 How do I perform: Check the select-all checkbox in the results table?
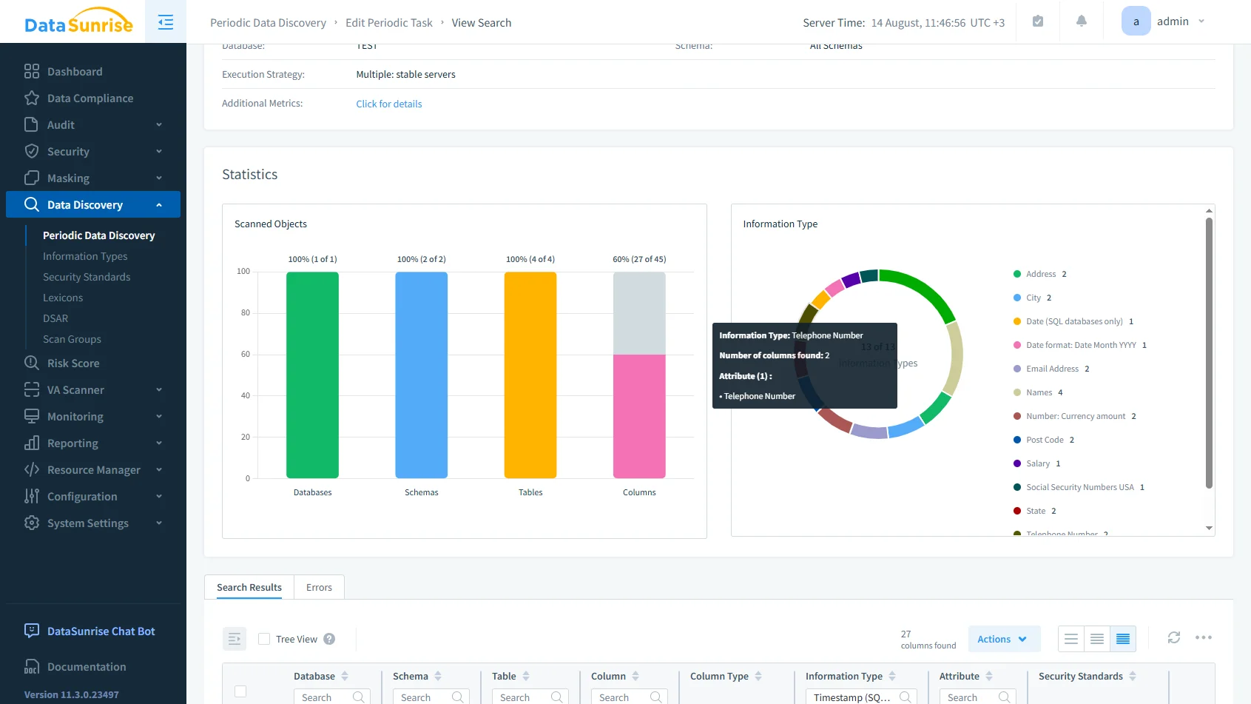240,691
